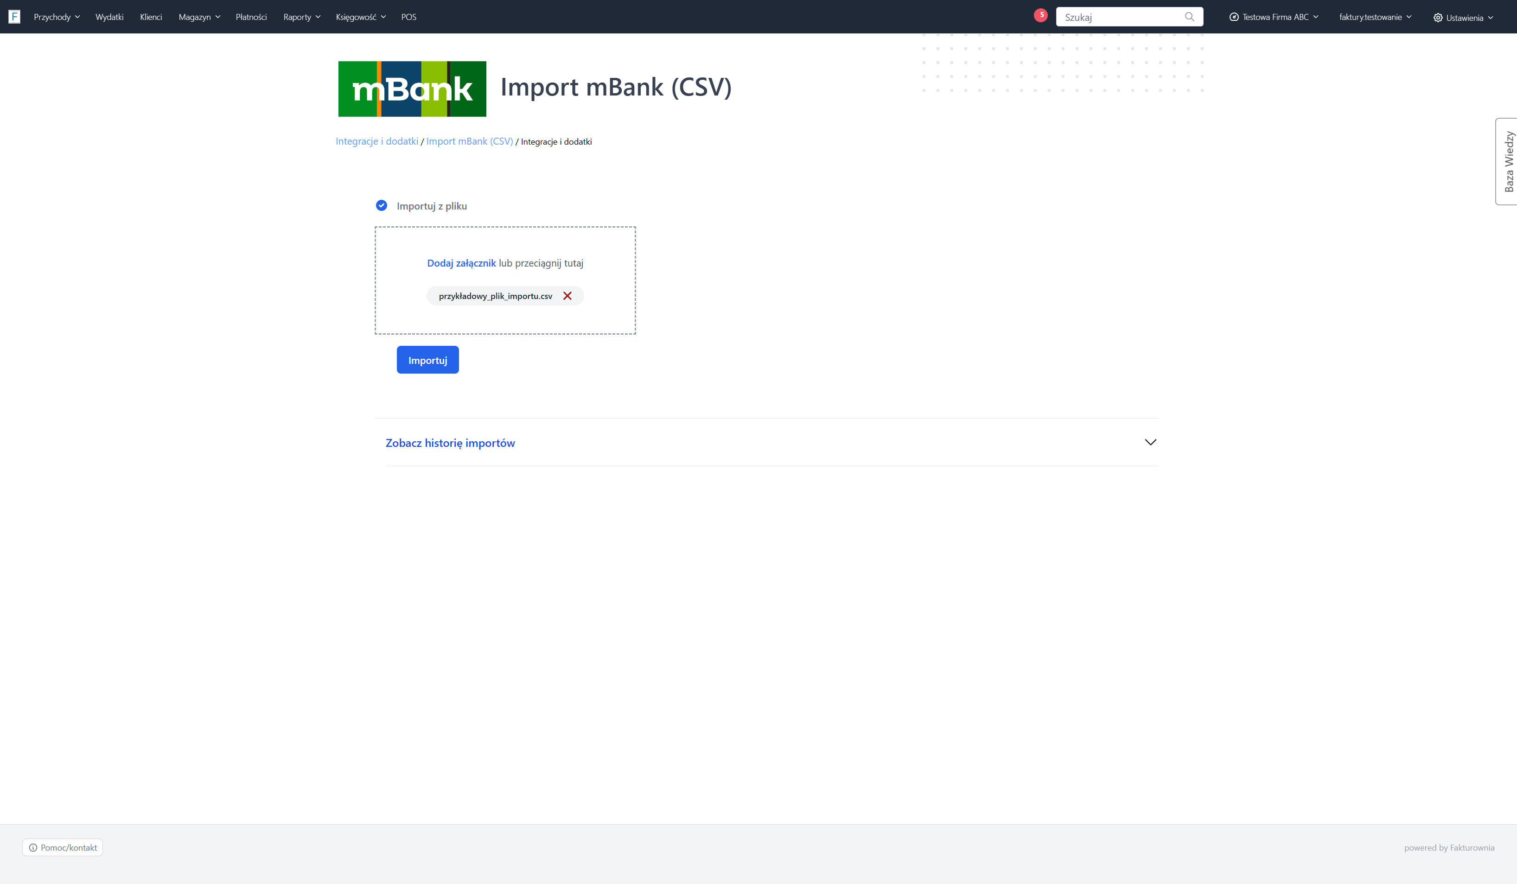Expand the import history chevron
Image resolution: width=1517 pixels, height=884 pixels.
pyautogui.click(x=1150, y=442)
